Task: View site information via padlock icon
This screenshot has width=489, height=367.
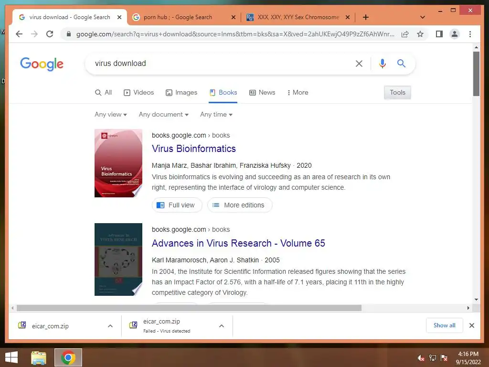Action: (69, 34)
